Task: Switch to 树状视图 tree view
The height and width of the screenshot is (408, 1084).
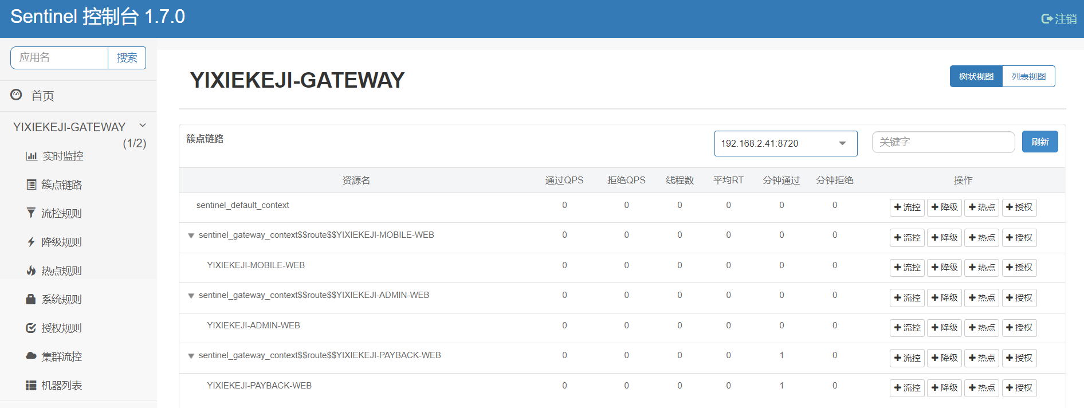Action: tap(976, 76)
